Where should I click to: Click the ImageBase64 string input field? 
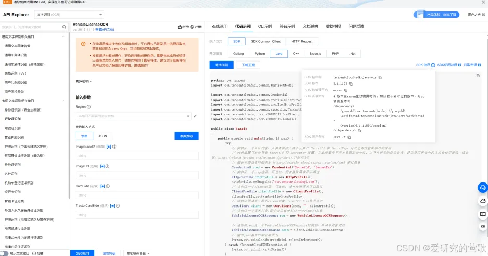coord(137,156)
